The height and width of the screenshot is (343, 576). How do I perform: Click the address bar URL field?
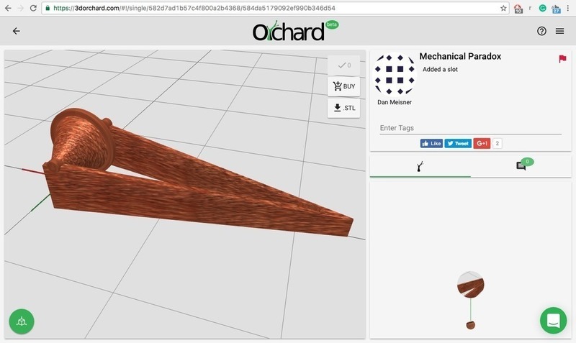276,8
